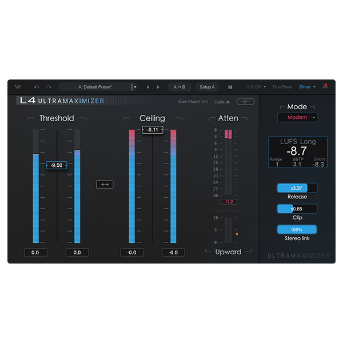Click the Stereo link 100% control
Viewport: 343px width, 343px height.
297,229
